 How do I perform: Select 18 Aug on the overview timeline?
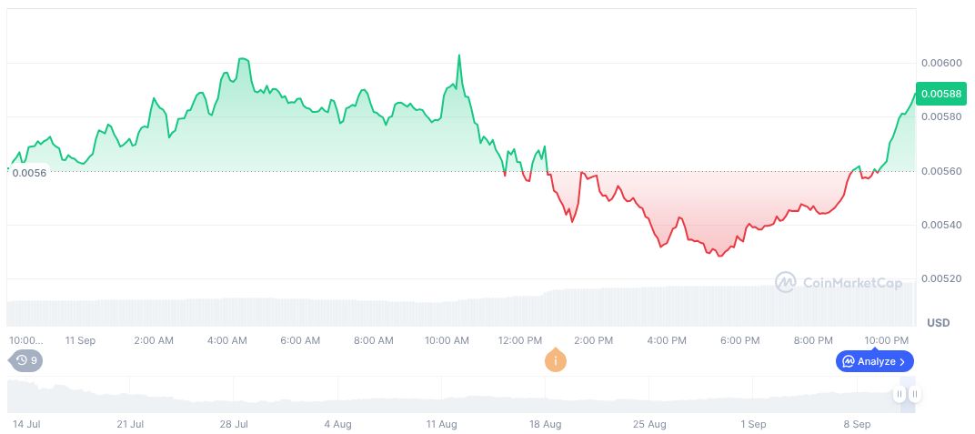point(547,424)
